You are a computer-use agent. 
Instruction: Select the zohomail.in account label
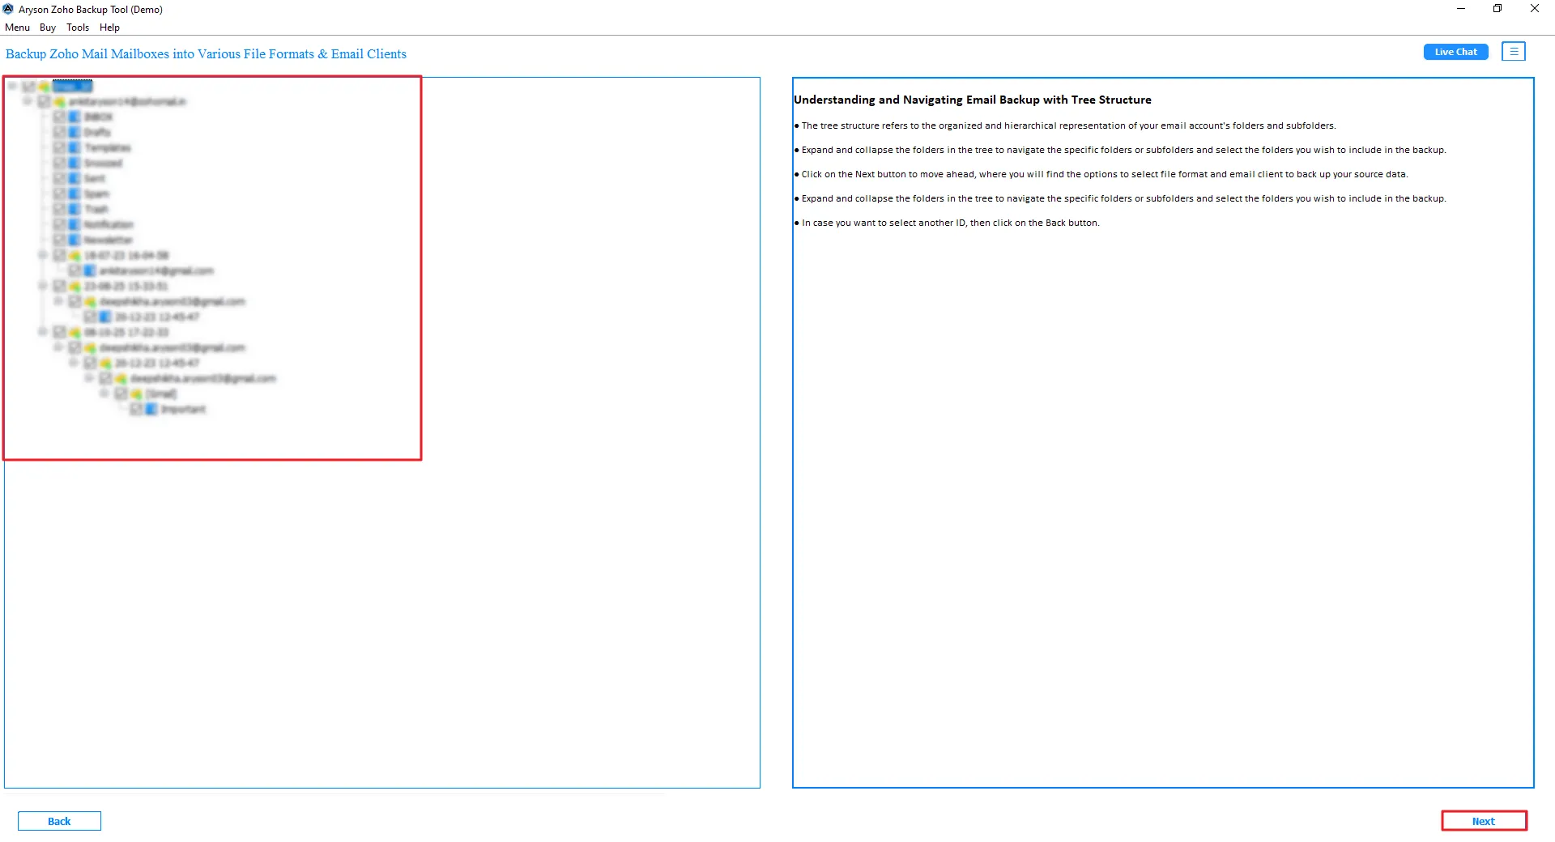(127, 101)
